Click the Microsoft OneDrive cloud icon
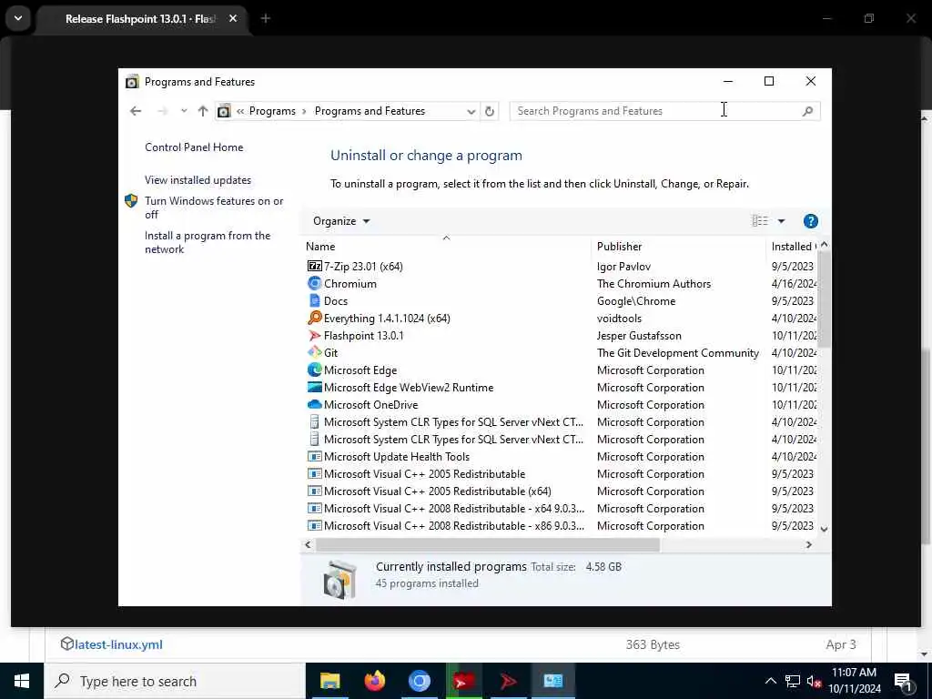The image size is (932, 699). 314,404
